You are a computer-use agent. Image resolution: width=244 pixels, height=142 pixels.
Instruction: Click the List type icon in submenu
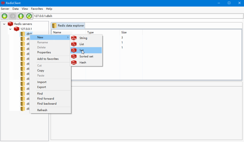(x=74, y=44)
